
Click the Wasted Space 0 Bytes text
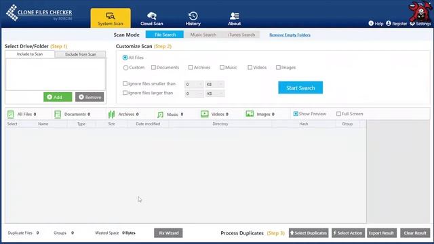115,233
